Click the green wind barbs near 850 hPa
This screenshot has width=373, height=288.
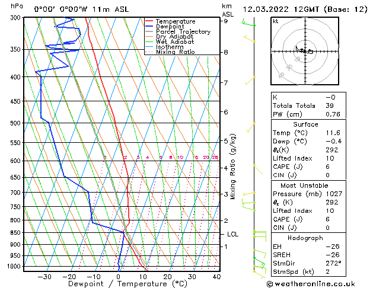[x=260, y=236]
